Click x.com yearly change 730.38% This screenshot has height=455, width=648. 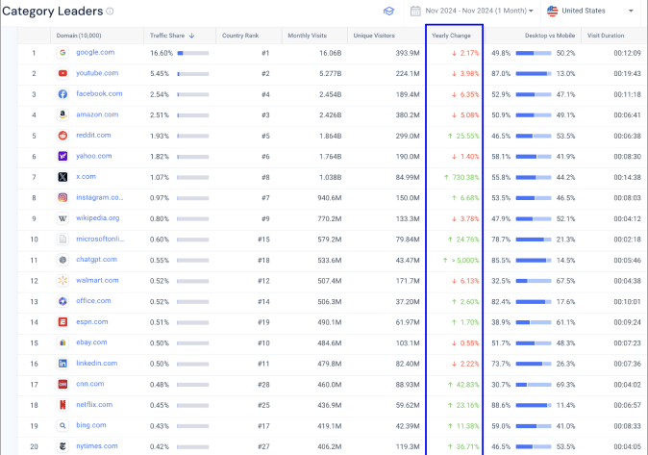pyautogui.click(x=461, y=177)
